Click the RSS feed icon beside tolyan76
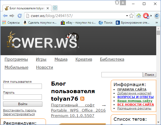 (82, 99)
